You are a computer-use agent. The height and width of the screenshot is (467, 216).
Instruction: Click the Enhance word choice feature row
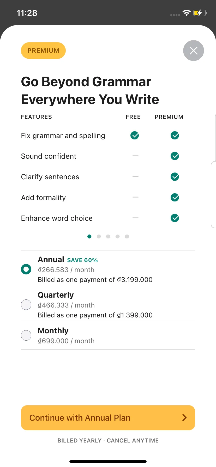pos(108,218)
